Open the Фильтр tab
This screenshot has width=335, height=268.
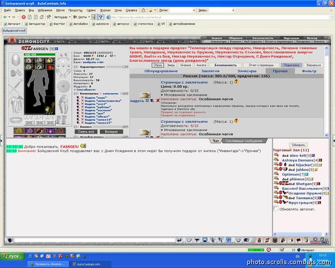tap(309, 71)
